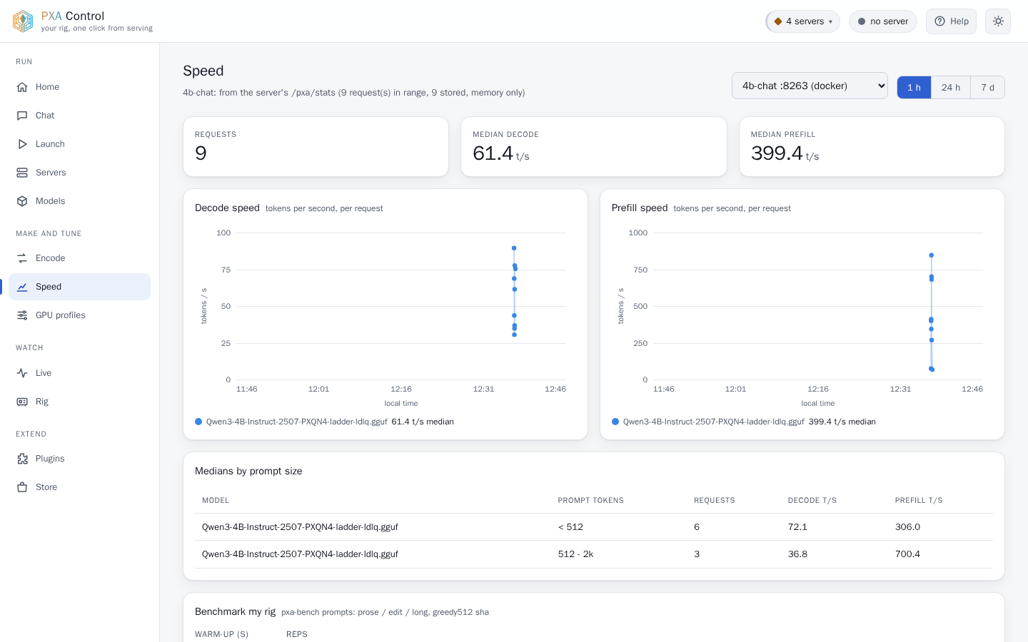The image size is (1028, 642).
Task: Click the topmost Prefill speed data point
Action: 932,255
